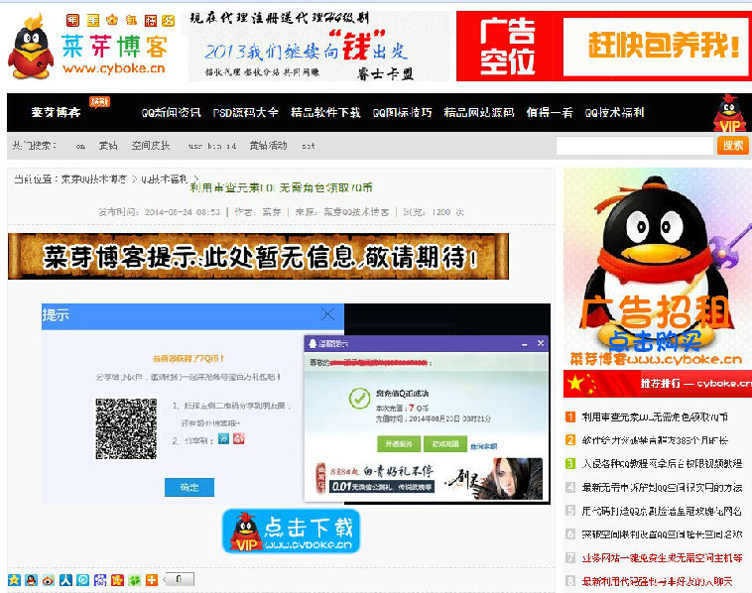This screenshot has width=752, height=593.
Task: Share article to QZone star icon
Action: pos(15,580)
